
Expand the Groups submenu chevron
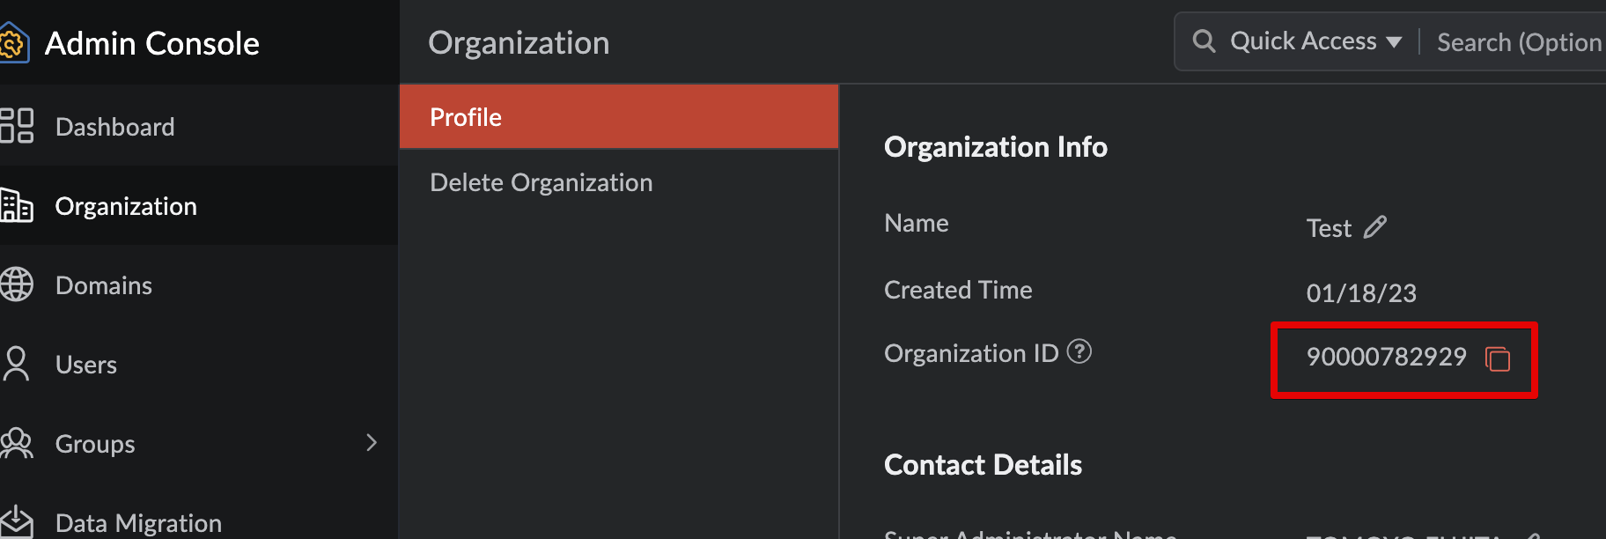(372, 442)
